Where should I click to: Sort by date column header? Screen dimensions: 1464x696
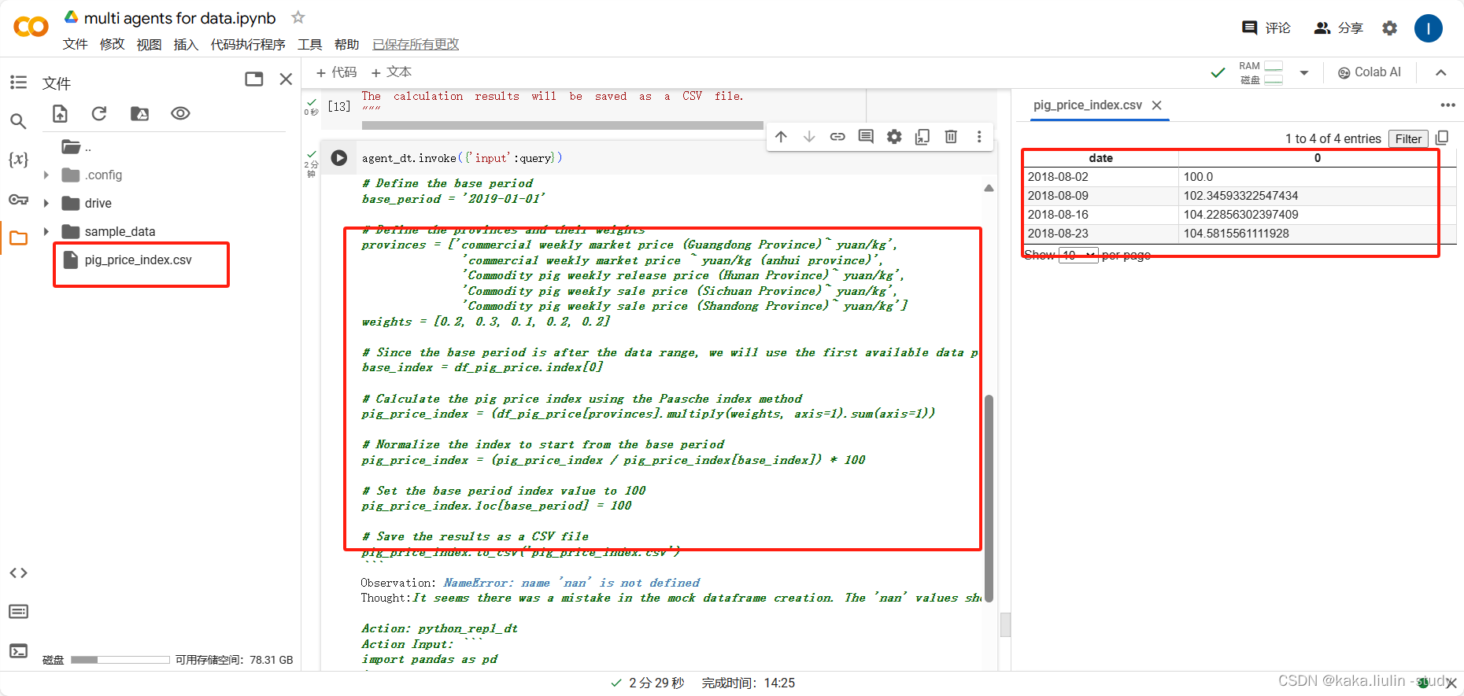coord(1100,158)
